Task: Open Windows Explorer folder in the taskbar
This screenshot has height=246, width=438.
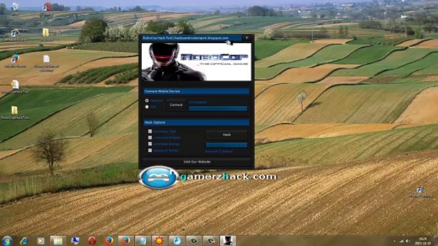Action: (58, 241)
